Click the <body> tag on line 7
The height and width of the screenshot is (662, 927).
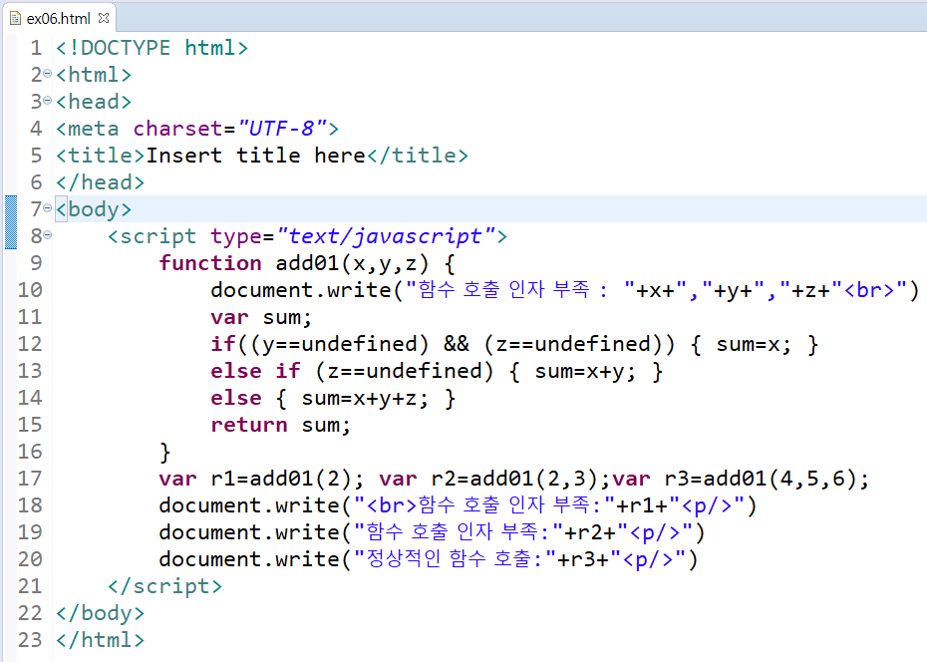94,208
